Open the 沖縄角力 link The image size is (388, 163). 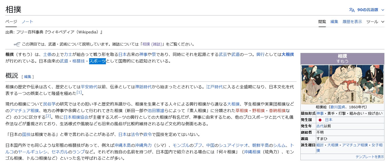pos(143,145)
